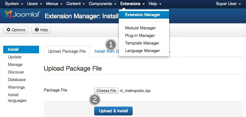Open the System dropdown menu
Viewport: 246px width, 117px height.
click(14, 4)
